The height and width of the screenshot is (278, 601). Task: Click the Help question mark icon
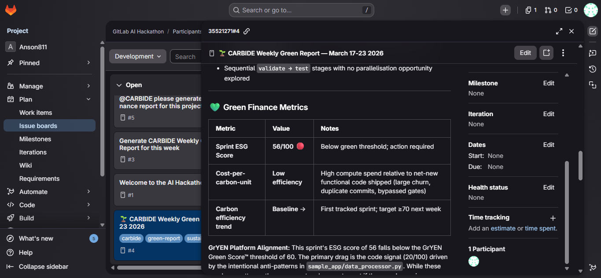click(10, 252)
